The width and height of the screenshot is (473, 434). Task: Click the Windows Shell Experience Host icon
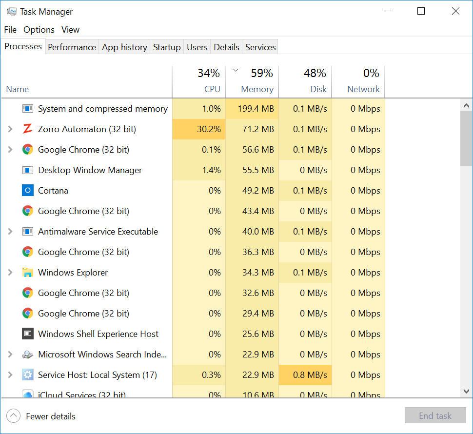pos(28,334)
